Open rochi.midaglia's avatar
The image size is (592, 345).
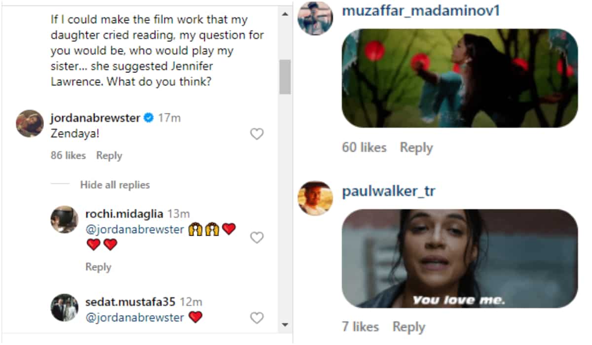coord(65,219)
